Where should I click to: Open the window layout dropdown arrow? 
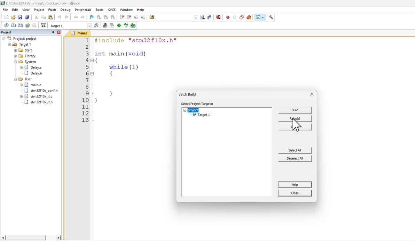(x=263, y=17)
